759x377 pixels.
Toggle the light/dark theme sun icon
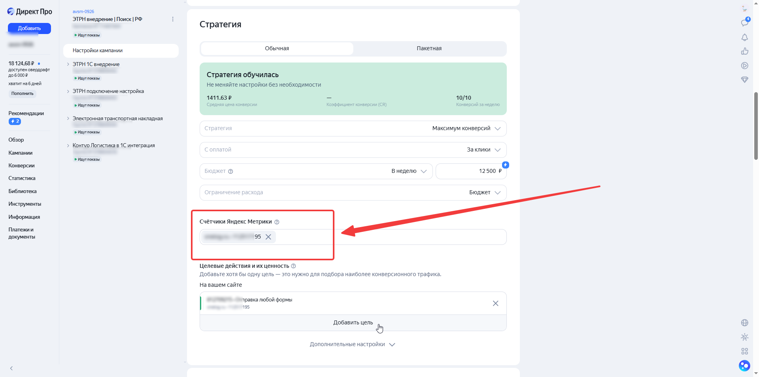click(x=744, y=337)
